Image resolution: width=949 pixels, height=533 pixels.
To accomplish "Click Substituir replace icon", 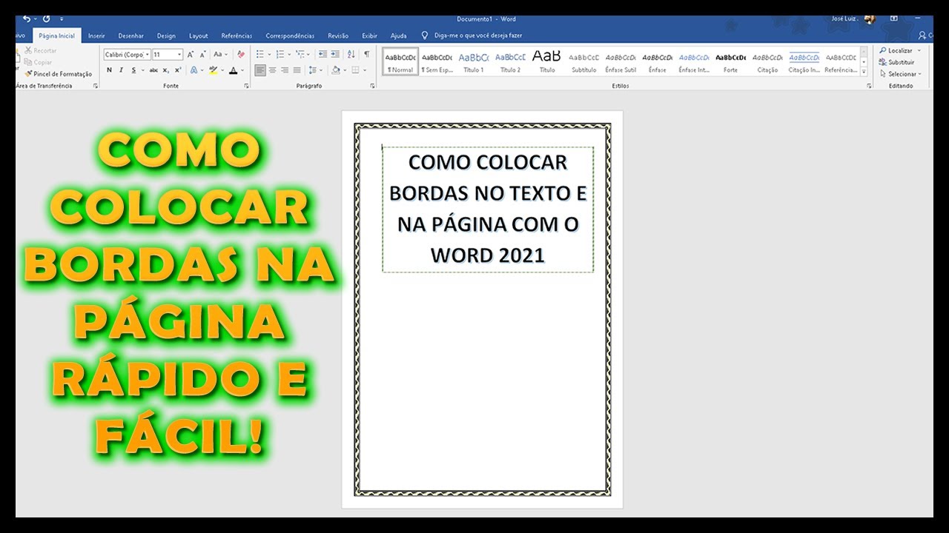I will point(883,62).
